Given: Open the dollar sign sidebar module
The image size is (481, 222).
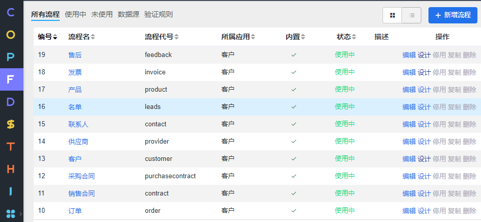Looking at the screenshot, I should (x=11, y=124).
